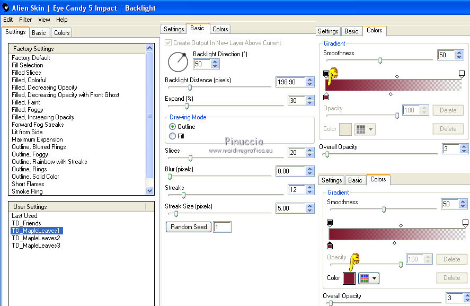Viewport: 470px width, 306px height.
Task: Open the Filter menu
Action: 25,20
